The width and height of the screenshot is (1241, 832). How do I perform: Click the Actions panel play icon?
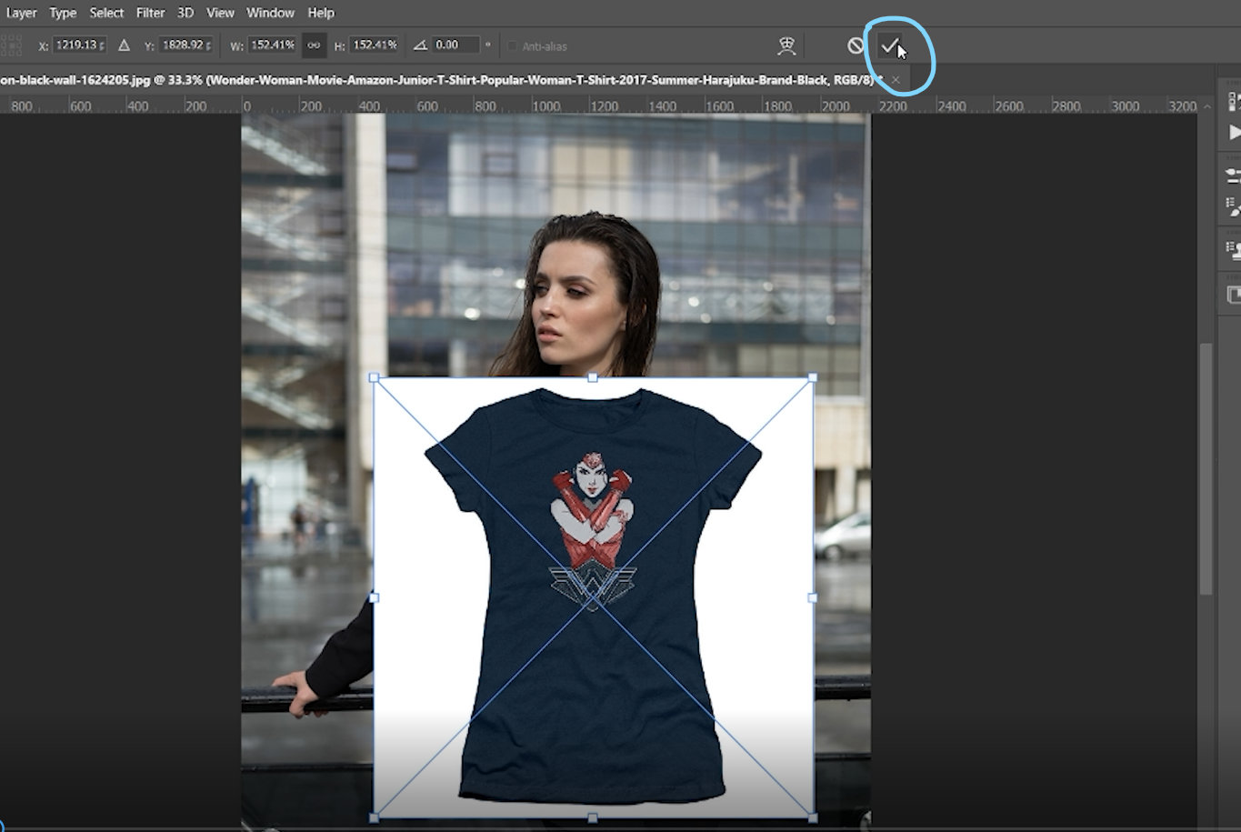pyautogui.click(x=1232, y=132)
